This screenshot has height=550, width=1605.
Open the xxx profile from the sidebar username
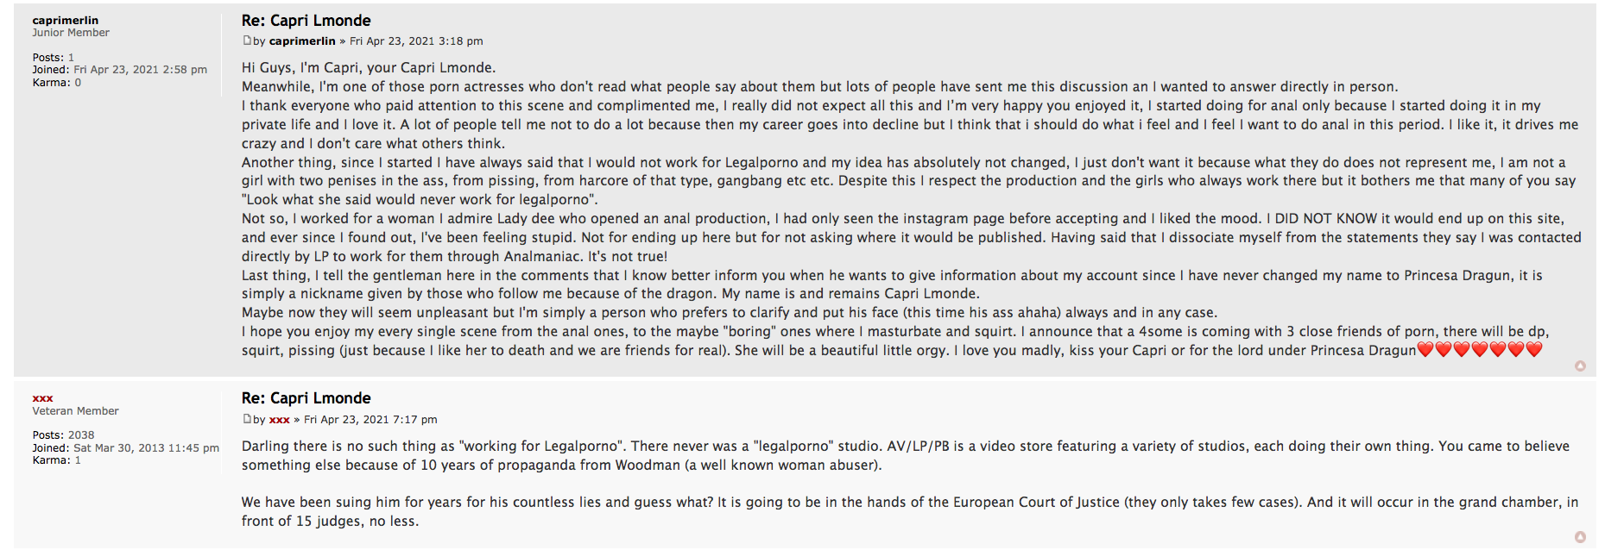42,398
